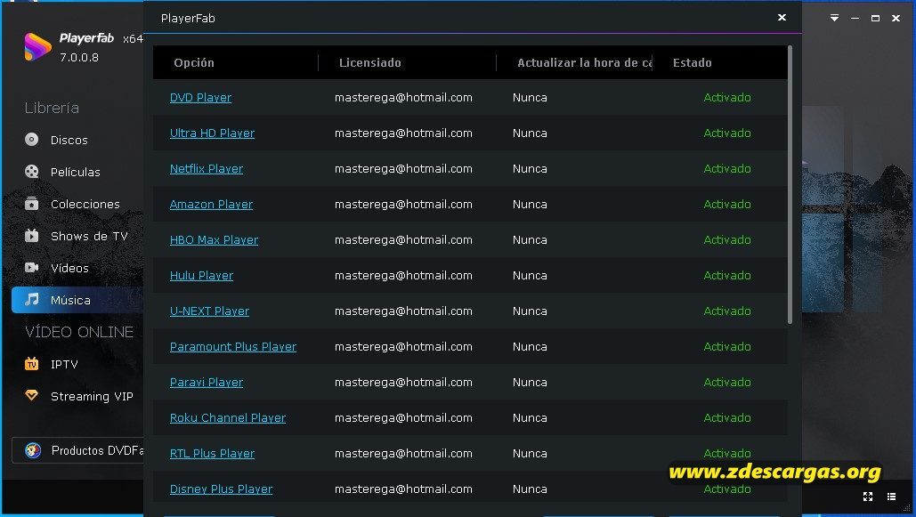This screenshot has height=517, width=916.
Task: Click the Amazon Player link
Action: click(211, 205)
